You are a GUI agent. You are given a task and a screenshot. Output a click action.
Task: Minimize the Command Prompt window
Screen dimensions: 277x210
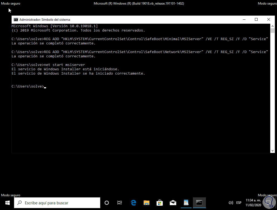pos(244,20)
